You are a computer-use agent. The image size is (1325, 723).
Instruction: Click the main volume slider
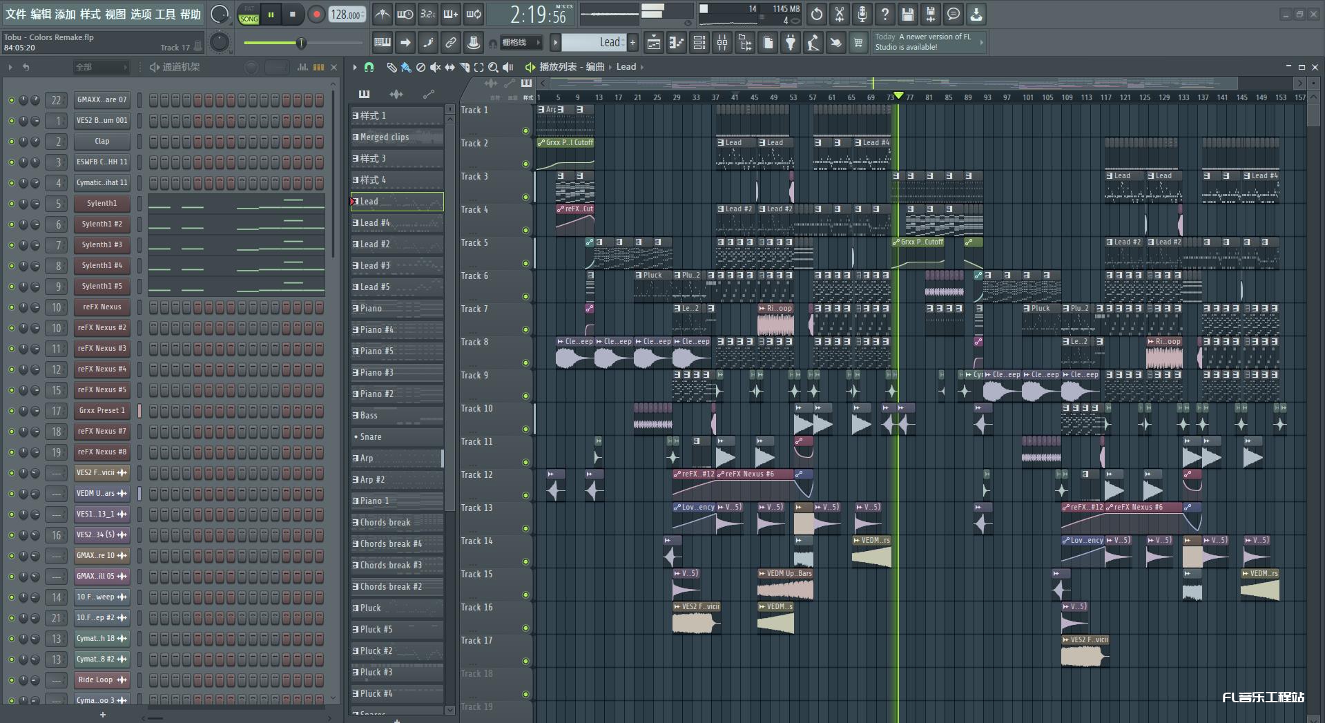301,43
